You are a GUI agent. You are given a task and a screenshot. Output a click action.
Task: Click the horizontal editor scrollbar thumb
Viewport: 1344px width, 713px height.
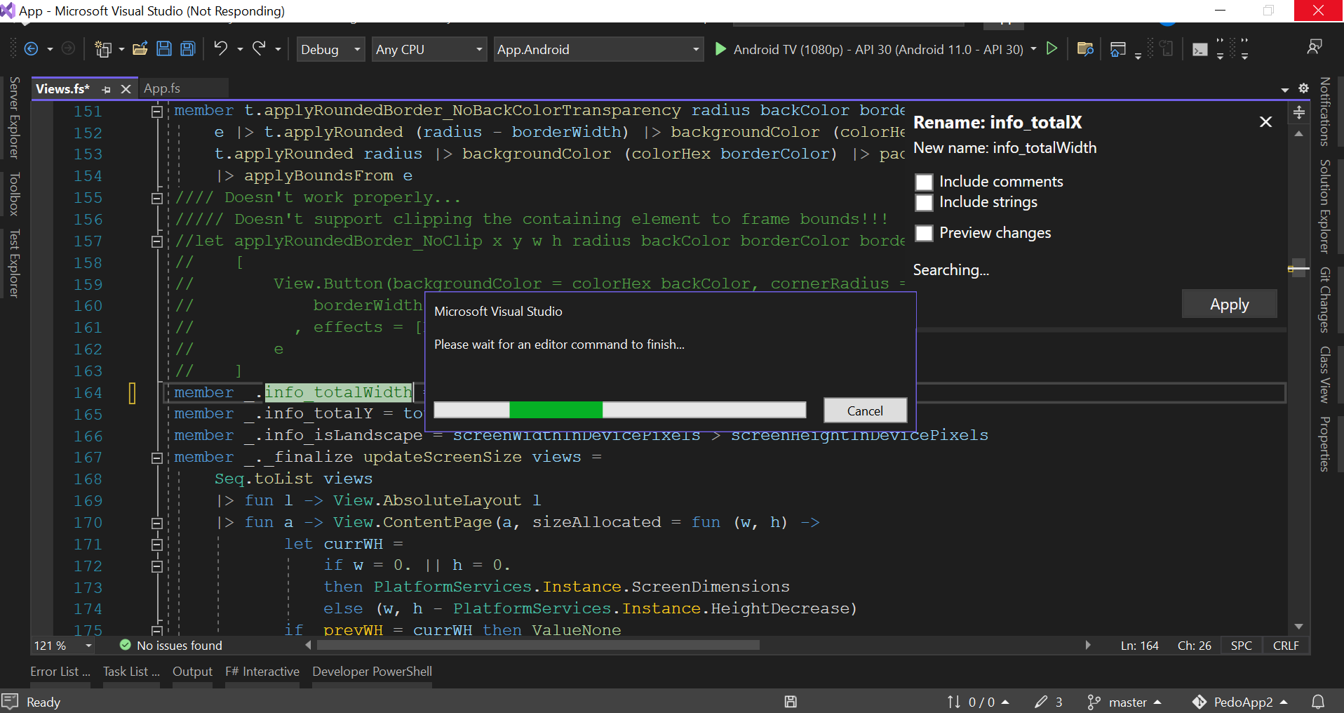click(537, 645)
